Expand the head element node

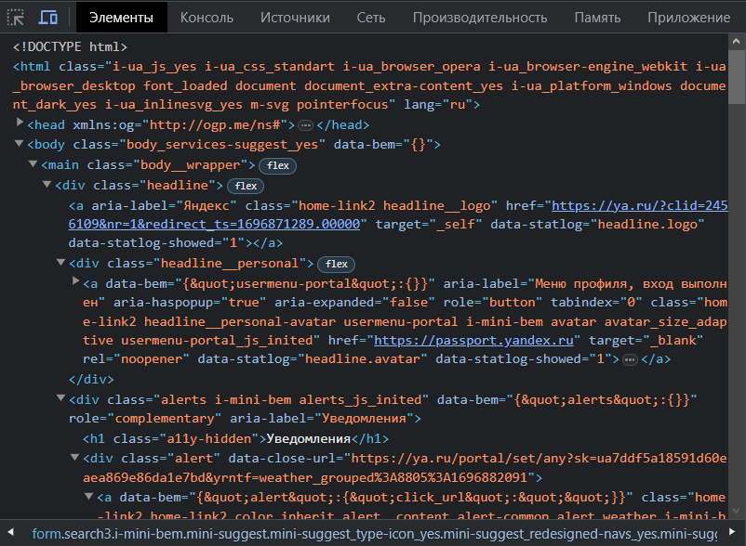20,123
